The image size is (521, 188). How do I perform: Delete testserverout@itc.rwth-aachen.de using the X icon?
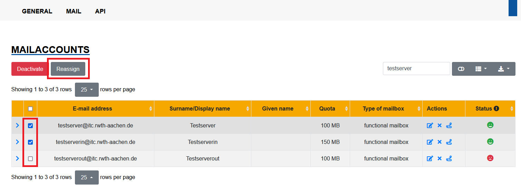[440, 158]
